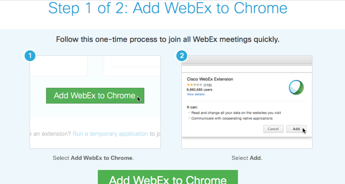The width and height of the screenshot is (345, 184).
Task: Click the 8,890,685 users text
Action: click(x=199, y=90)
